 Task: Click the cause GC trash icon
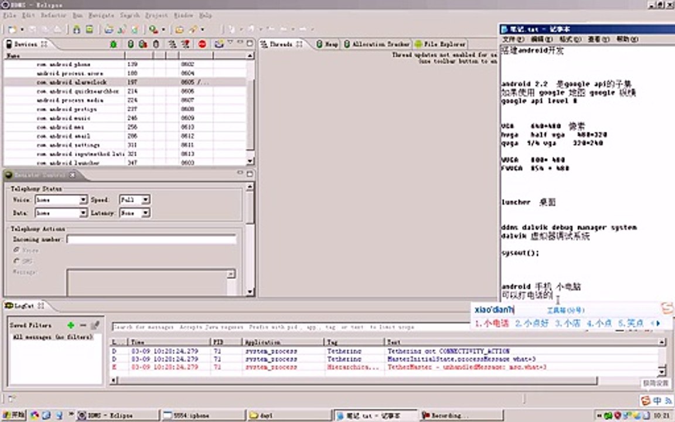[156, 44]
